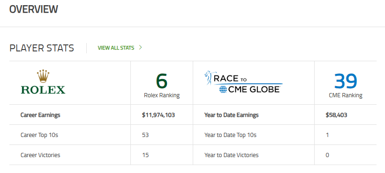The height and width of the screenshot is (173, 385).
Task: Click the chevron beside View All Stats
Action: [140, 48]
